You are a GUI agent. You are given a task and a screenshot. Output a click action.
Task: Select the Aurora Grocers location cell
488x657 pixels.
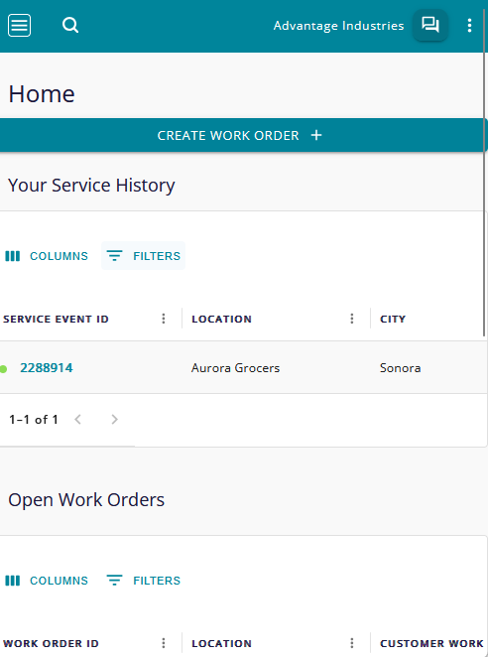(235, 368)
